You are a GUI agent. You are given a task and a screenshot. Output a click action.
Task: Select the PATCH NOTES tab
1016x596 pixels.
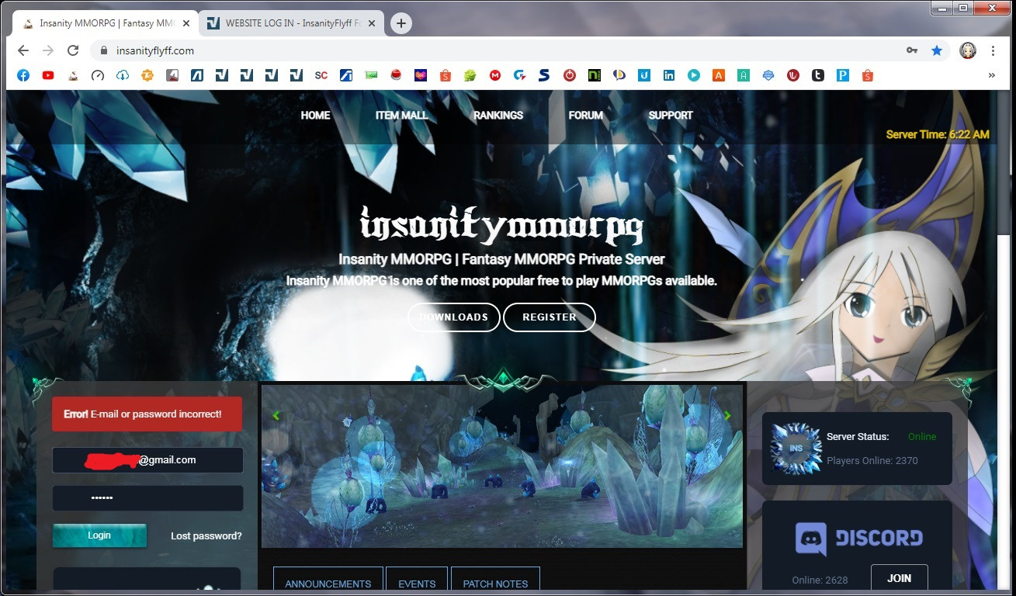pyautogui.click(x=495, y=583)
